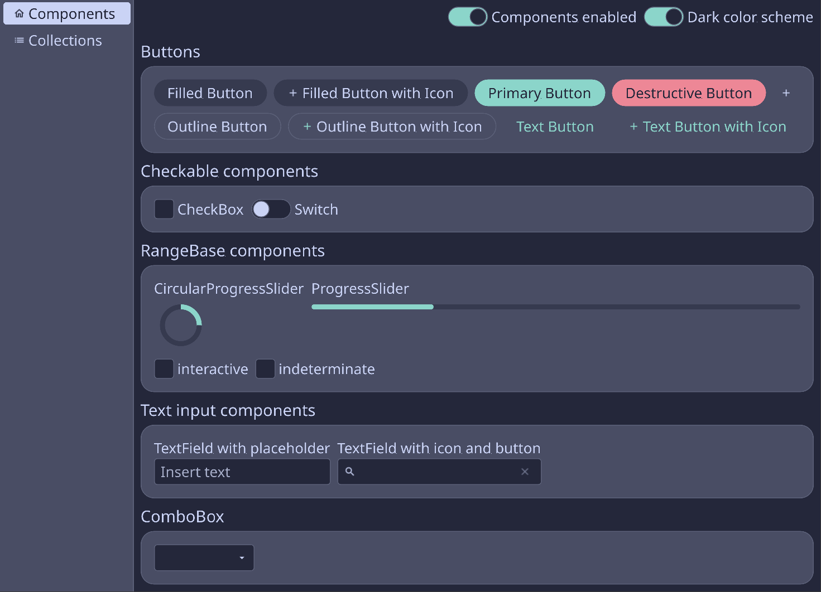Open the ComboBox dropdown
The width and height of the screenshot is (821, 592).
204,558
